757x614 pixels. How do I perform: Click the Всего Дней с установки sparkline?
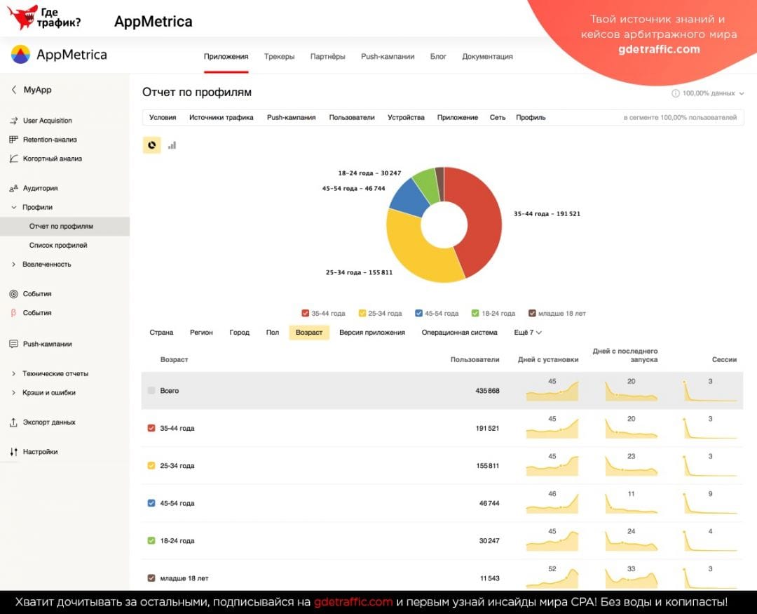tap(552, 391)
